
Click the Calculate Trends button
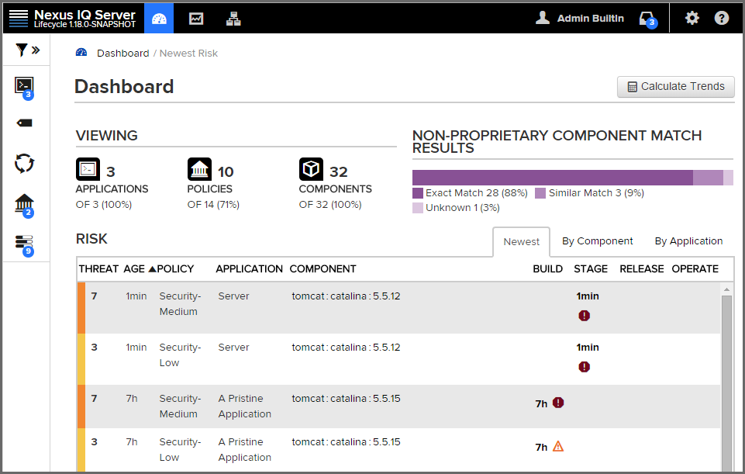676,87
